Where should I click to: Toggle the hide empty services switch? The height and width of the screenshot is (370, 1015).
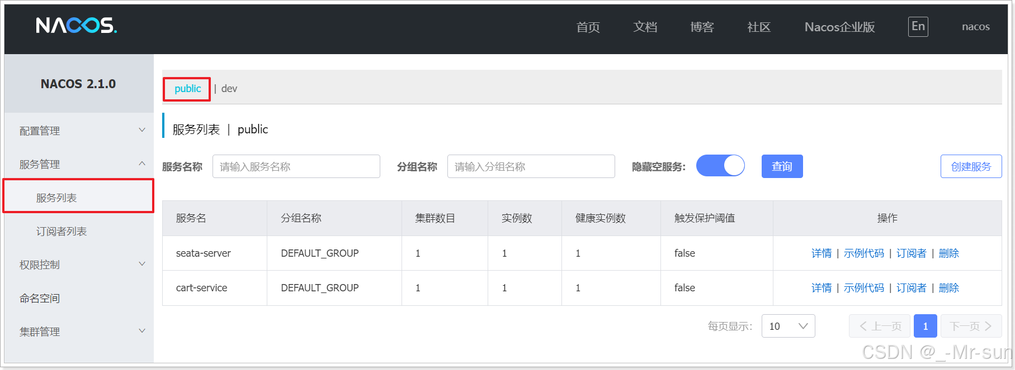click(x=720, y=166)
